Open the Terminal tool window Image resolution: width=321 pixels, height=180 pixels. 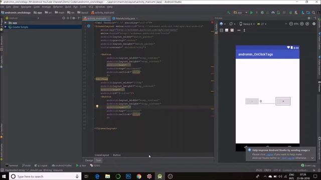12,165
